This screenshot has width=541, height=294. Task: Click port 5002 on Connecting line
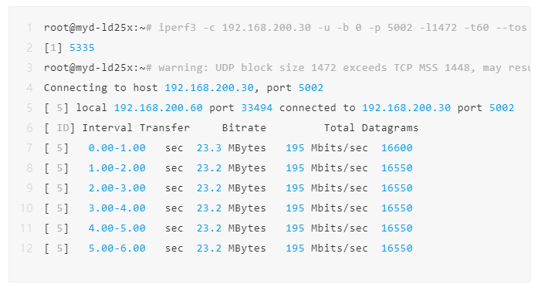[x=311, y=88]
